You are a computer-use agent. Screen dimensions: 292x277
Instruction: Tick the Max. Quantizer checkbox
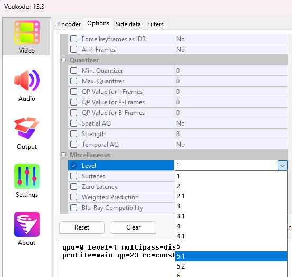74,81
